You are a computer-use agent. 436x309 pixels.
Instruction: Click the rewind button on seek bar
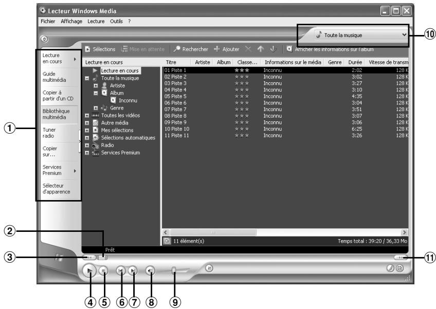pyautogui.click(x=89, y=258)
